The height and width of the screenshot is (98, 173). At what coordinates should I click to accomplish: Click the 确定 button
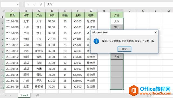tap(124, 49)
